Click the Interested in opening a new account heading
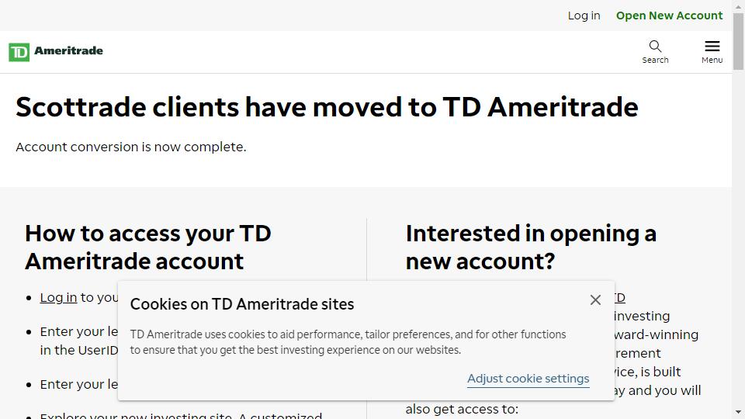745x419 pixels. click(531, 247)
